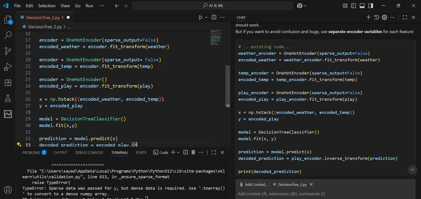Open Source Control view

8,51
